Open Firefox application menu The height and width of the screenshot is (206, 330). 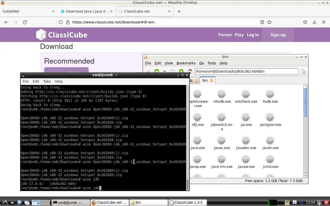point(324,22)
